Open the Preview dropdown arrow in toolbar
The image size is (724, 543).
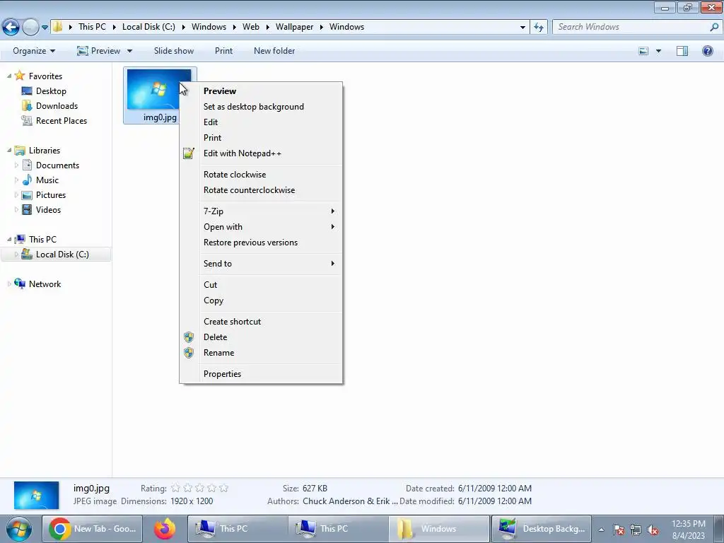click(x=130, y=51)
